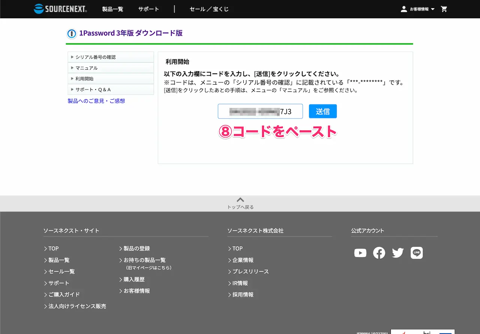Open the Twitter official account icon

tap(398, 253)
